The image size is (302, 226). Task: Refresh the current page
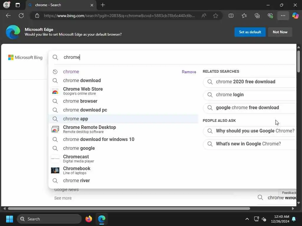[21, 16]
